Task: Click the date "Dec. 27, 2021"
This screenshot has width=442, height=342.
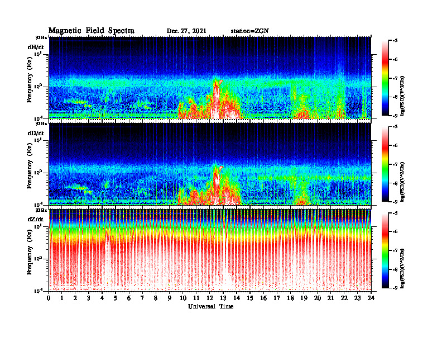Action: coord(186,31)
